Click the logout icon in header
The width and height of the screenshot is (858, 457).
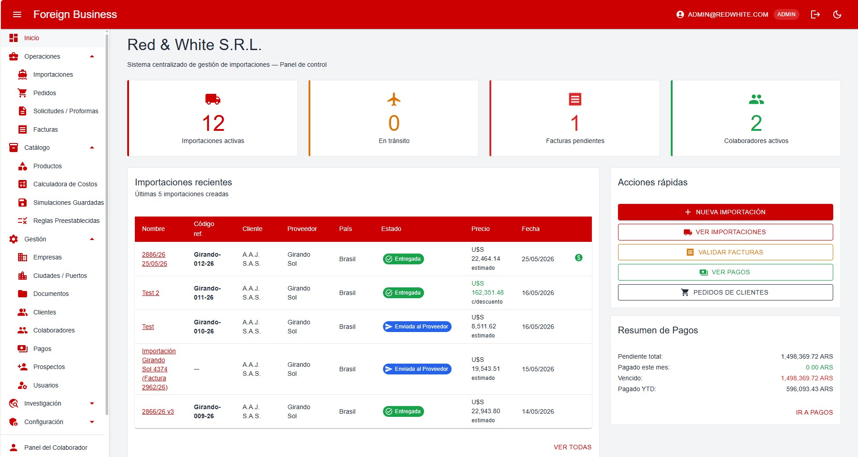(815, 14)
